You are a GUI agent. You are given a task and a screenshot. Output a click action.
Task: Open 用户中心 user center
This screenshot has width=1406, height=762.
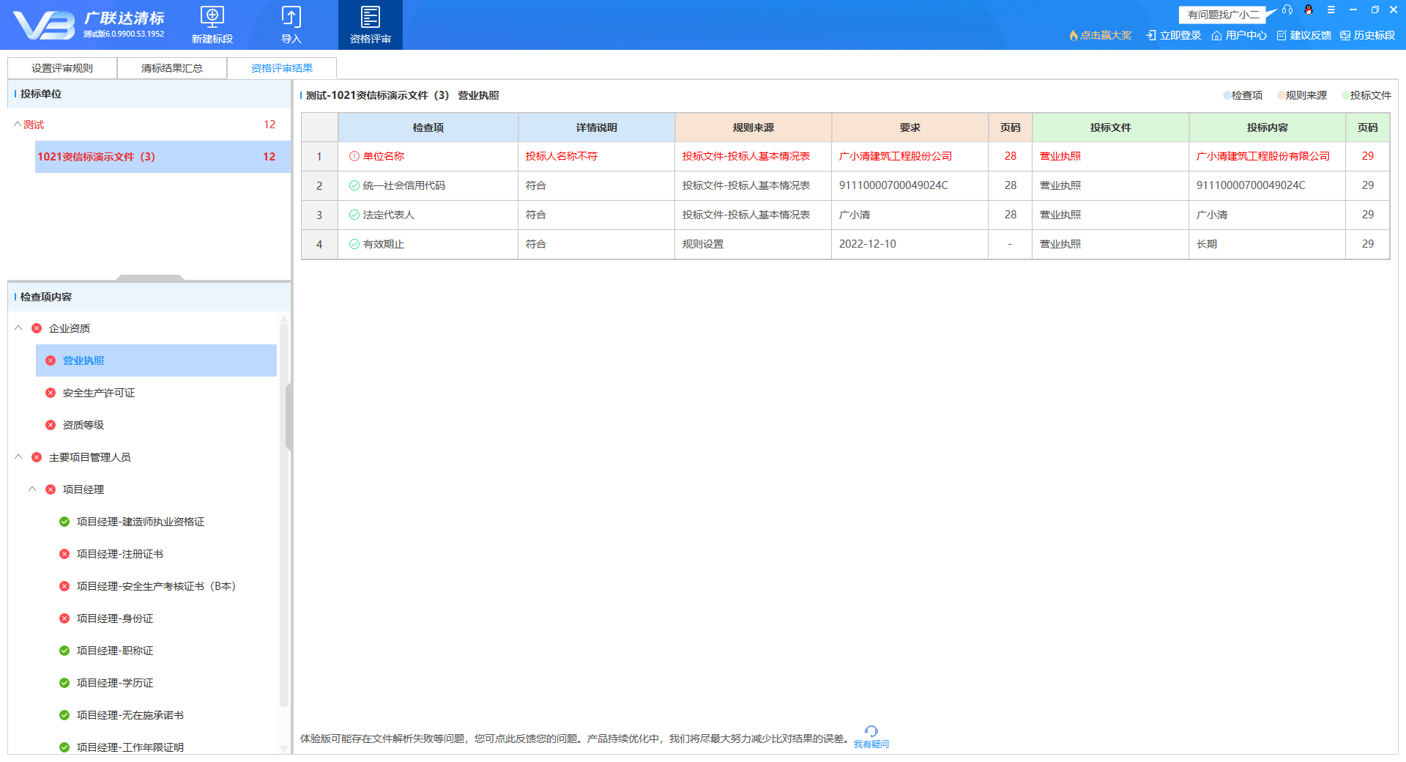1239,35
